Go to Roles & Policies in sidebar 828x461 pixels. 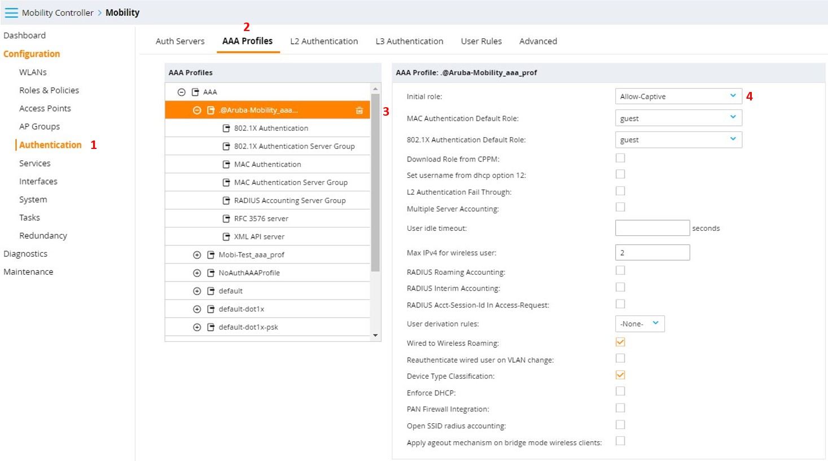pos(49,90)
